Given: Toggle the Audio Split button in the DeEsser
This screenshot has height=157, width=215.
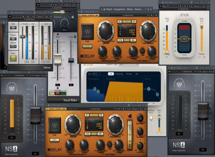Looking at the screenshot, I should point(13,28).
